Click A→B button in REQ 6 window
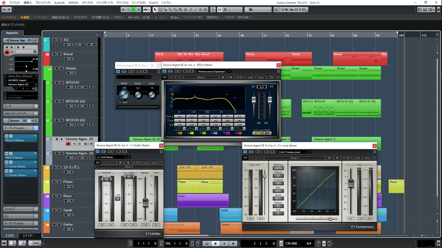This screenshot has width=442, height=248. point(239,77)
